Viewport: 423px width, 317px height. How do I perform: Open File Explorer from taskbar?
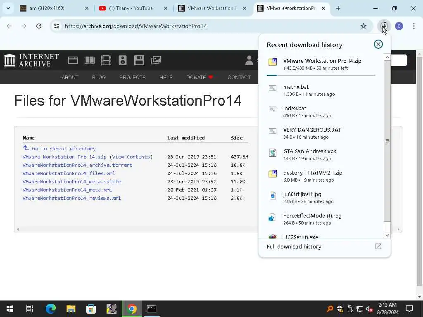coord(71,309)
